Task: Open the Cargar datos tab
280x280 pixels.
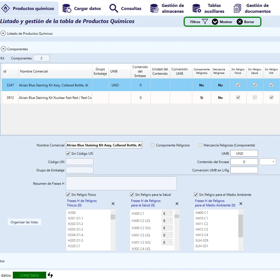Action: (x=82, y=8)
